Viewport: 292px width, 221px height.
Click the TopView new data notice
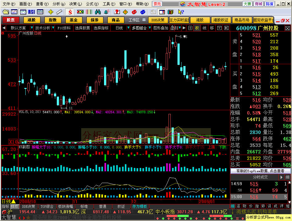click(x=260, y=171)
